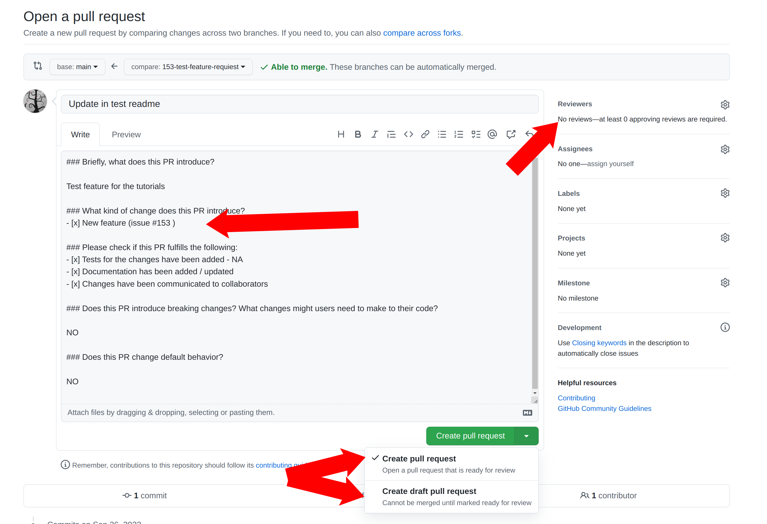Viewport: 767px width, 524px height.
Task: Open the base: main branch dropdown
Action: pos(77,67)
